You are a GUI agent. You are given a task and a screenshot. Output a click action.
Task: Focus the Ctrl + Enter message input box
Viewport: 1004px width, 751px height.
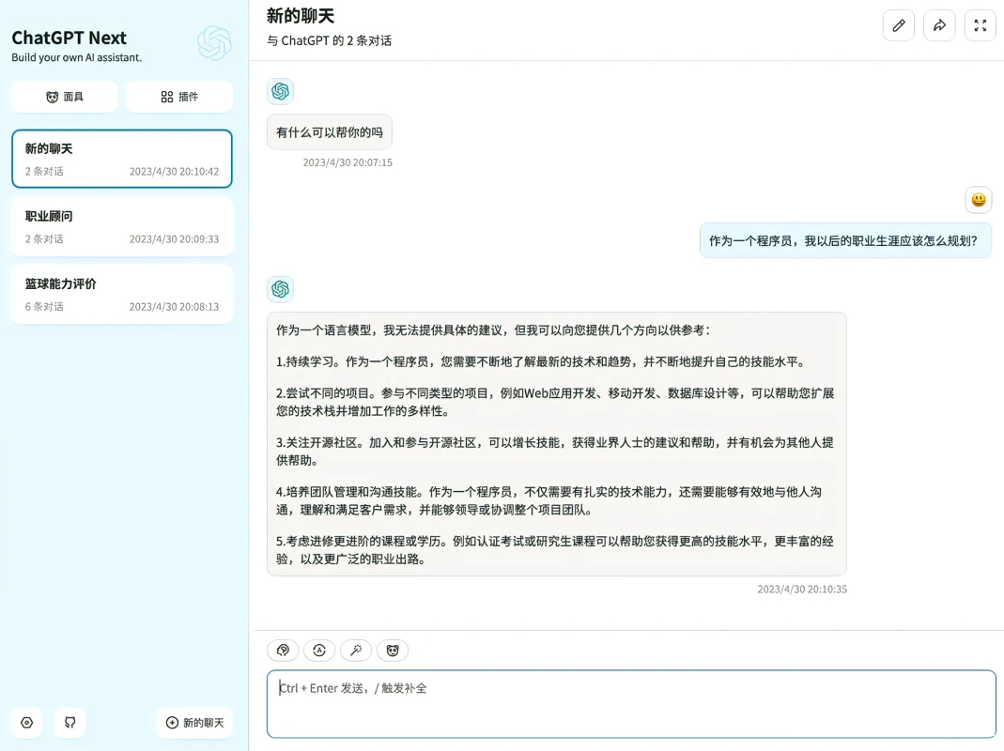pos(631,704)
